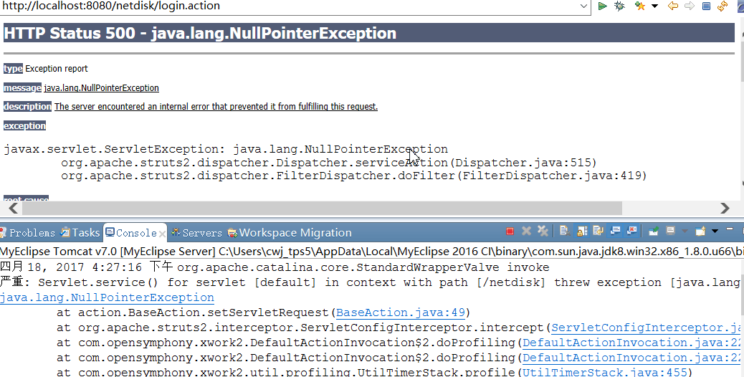Clear Console using document-X icon

(564, 231)
